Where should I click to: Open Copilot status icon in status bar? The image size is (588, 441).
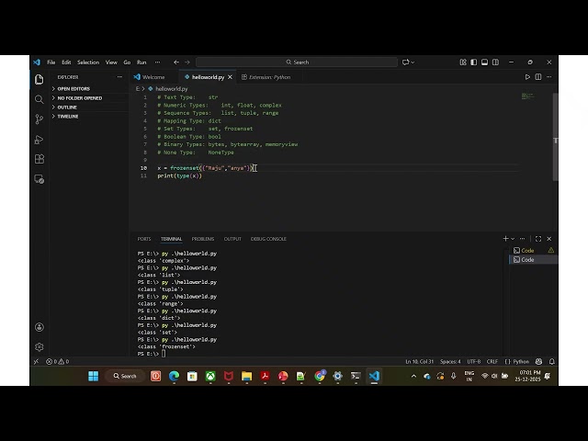click(x=539, y=361)
